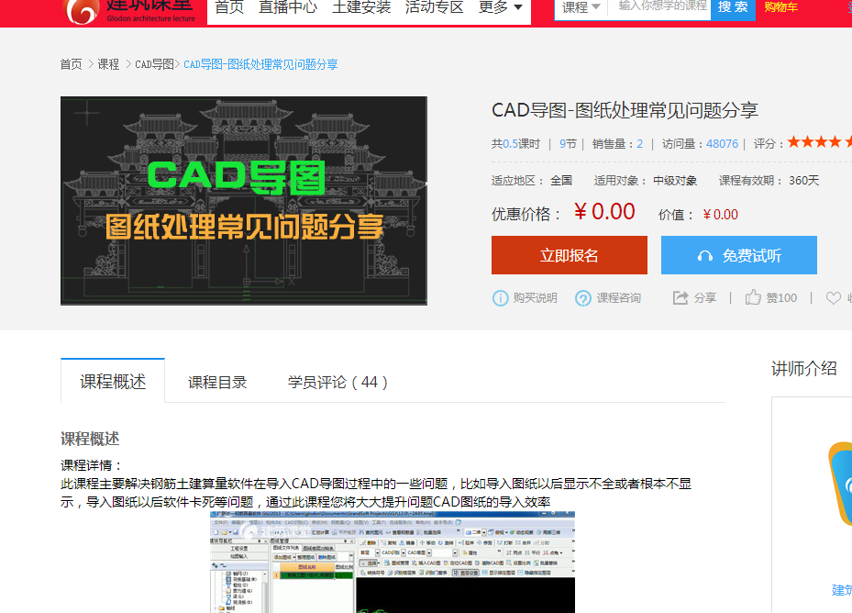Click the software screenshot in course overview
The height and width of the screenshot is (613, 852).
393,562
